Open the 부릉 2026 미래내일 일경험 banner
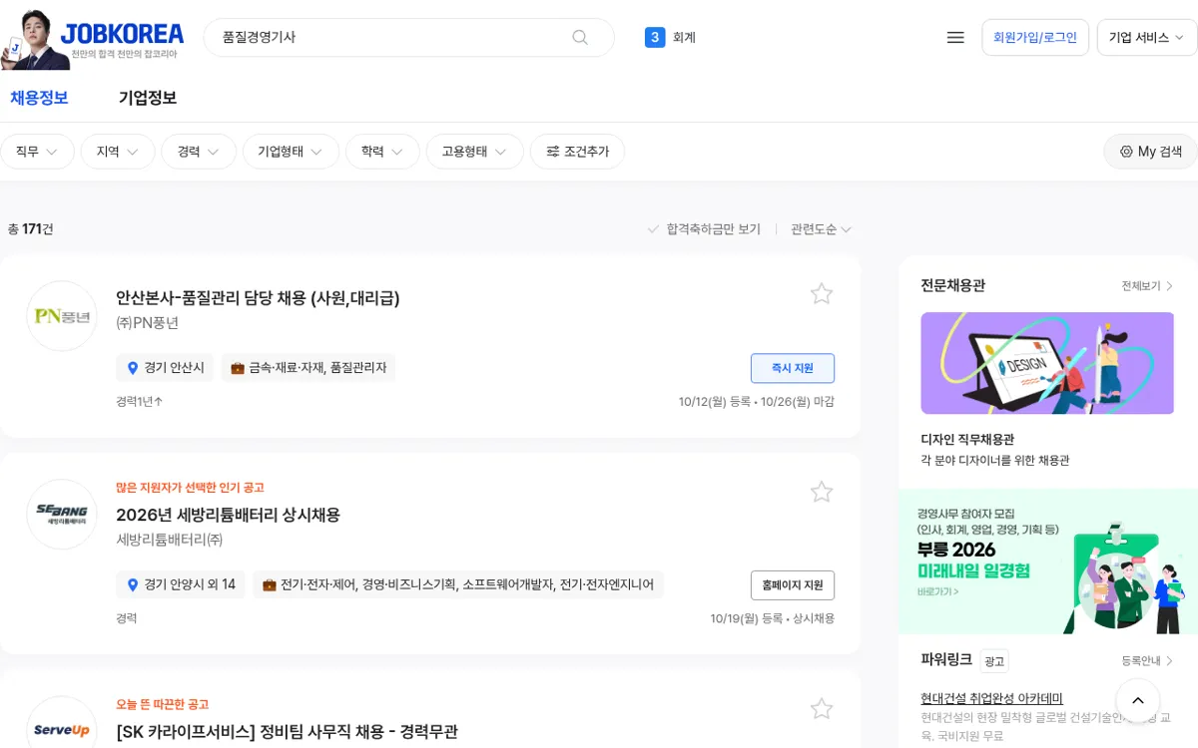 (x=1048, y=561)
